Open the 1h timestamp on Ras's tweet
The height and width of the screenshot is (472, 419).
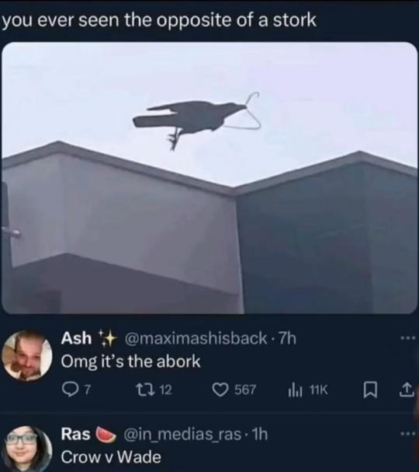(x=259, y=435)
